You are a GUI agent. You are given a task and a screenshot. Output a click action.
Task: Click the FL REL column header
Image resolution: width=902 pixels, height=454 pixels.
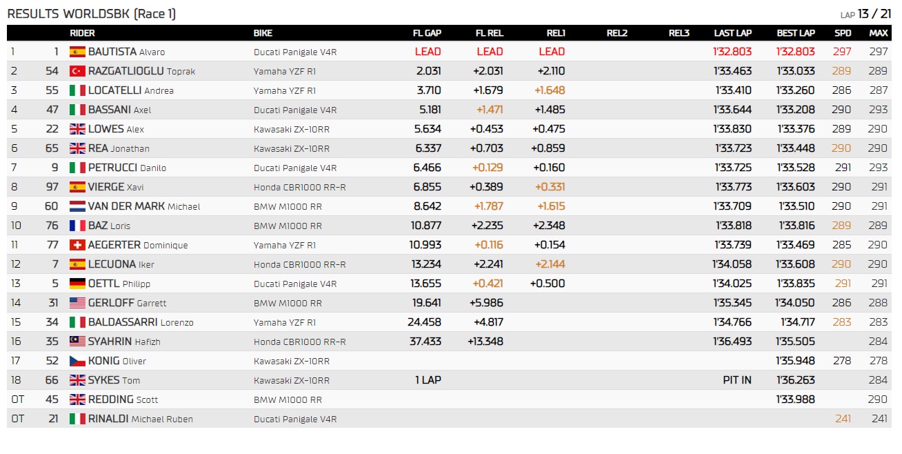pyautogui.click(x=490, y=33)
